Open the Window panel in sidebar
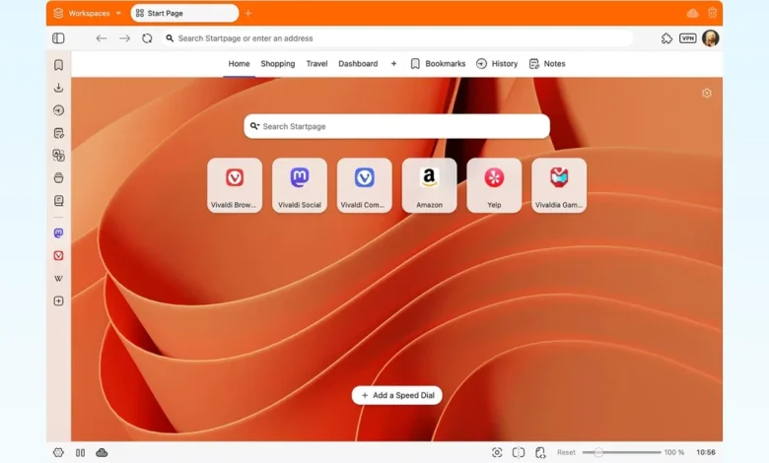This screenshot has width=769, height=463. coord(58,178)
